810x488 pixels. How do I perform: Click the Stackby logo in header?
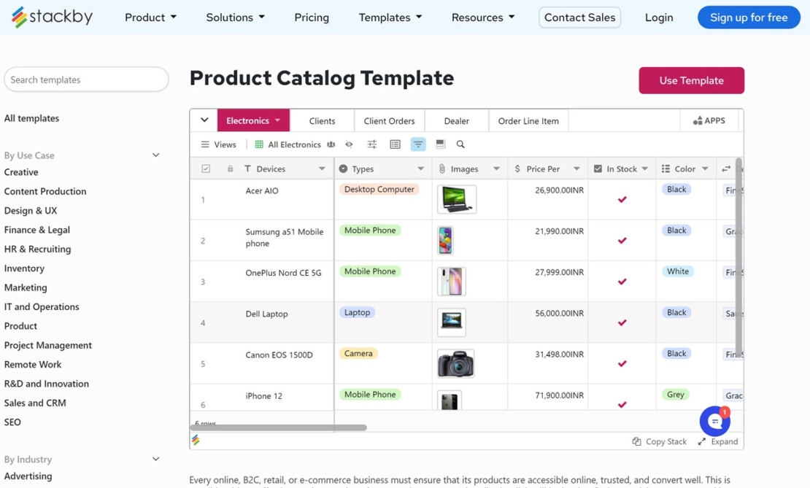(52, 17)
